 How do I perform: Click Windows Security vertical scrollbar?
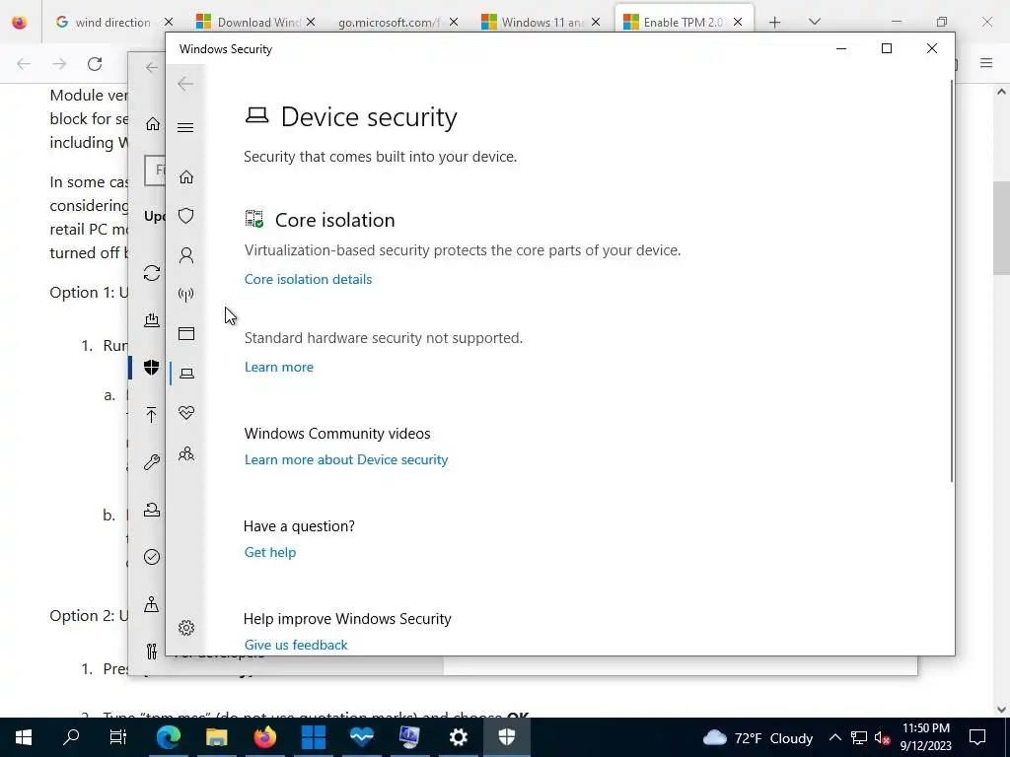[952, 280]
